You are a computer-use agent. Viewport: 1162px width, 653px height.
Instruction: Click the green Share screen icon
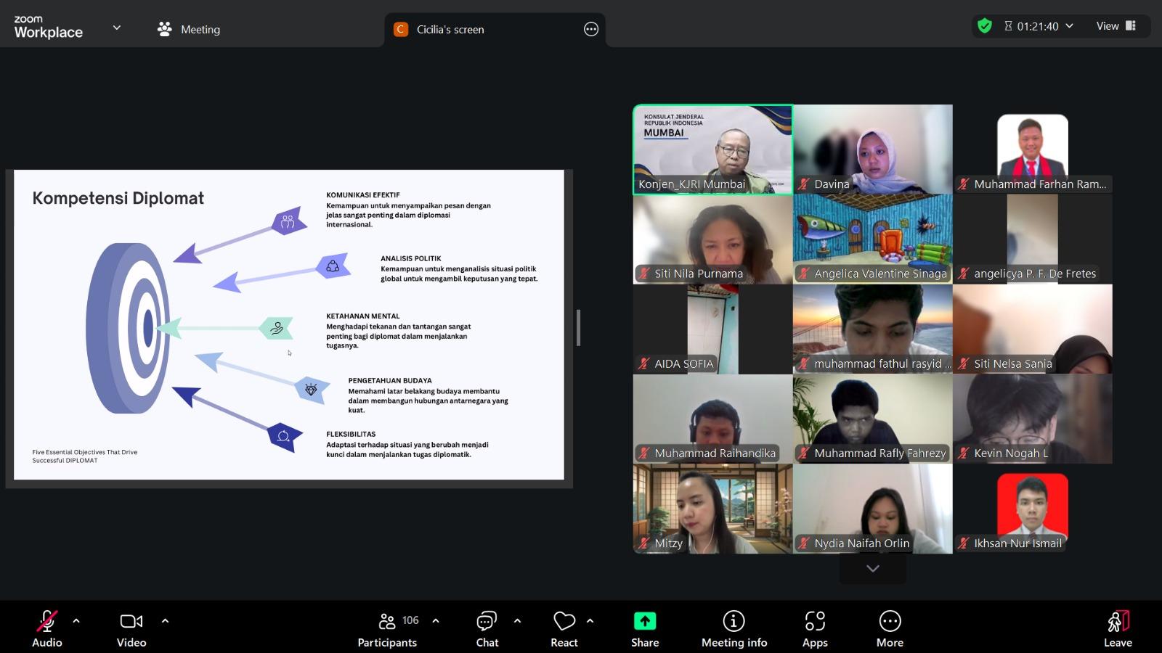tap(645, 621)
